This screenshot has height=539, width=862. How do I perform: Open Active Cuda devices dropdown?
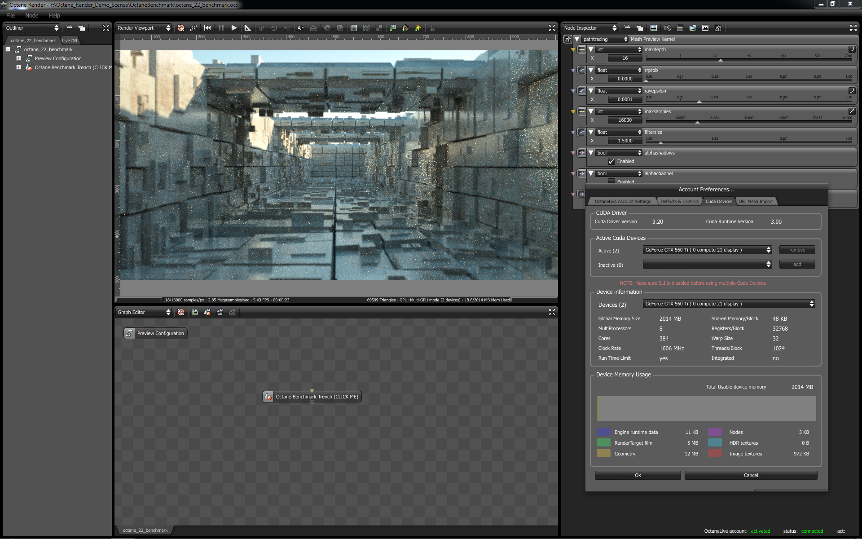[x=708, y=250]
